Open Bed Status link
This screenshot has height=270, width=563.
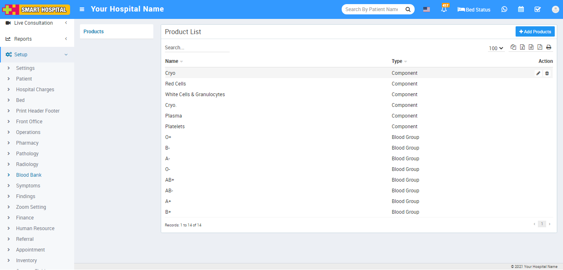[x=474, y=9]
